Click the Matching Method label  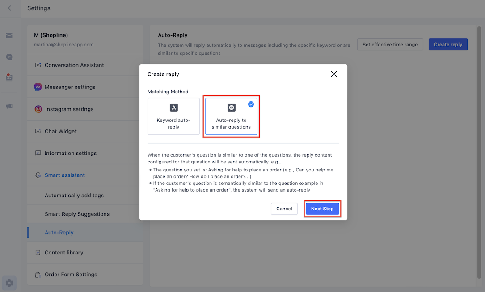coord(168,92)
